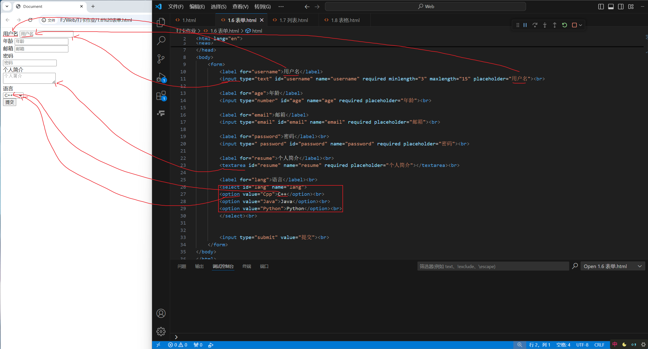Toggle the bottom panel layout button
The width and height of the screenshot is (648, 349).
pyautogui.click(x=611, y=7)
